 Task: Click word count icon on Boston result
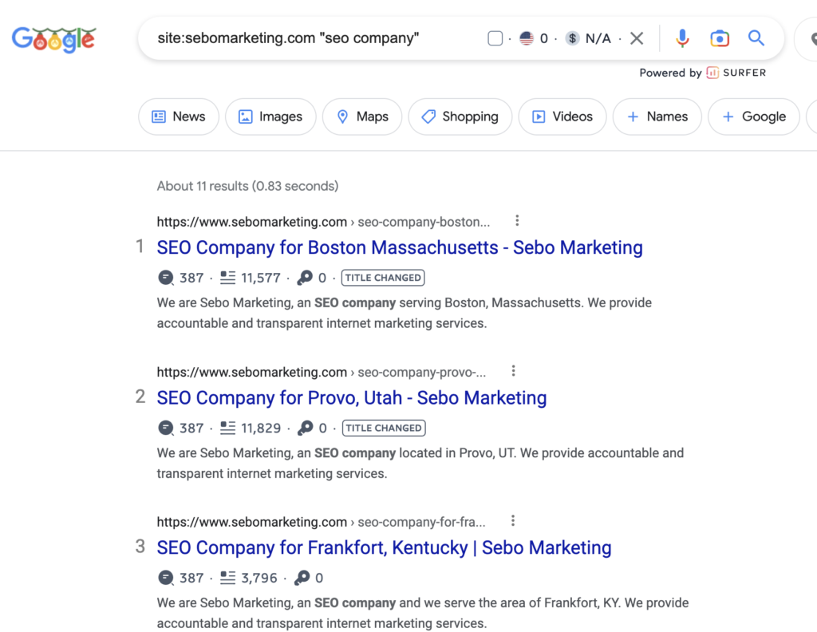coord(227,278)
